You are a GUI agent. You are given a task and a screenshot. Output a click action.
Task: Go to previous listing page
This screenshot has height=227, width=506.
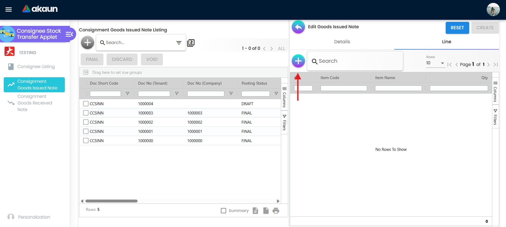point(264,49)
